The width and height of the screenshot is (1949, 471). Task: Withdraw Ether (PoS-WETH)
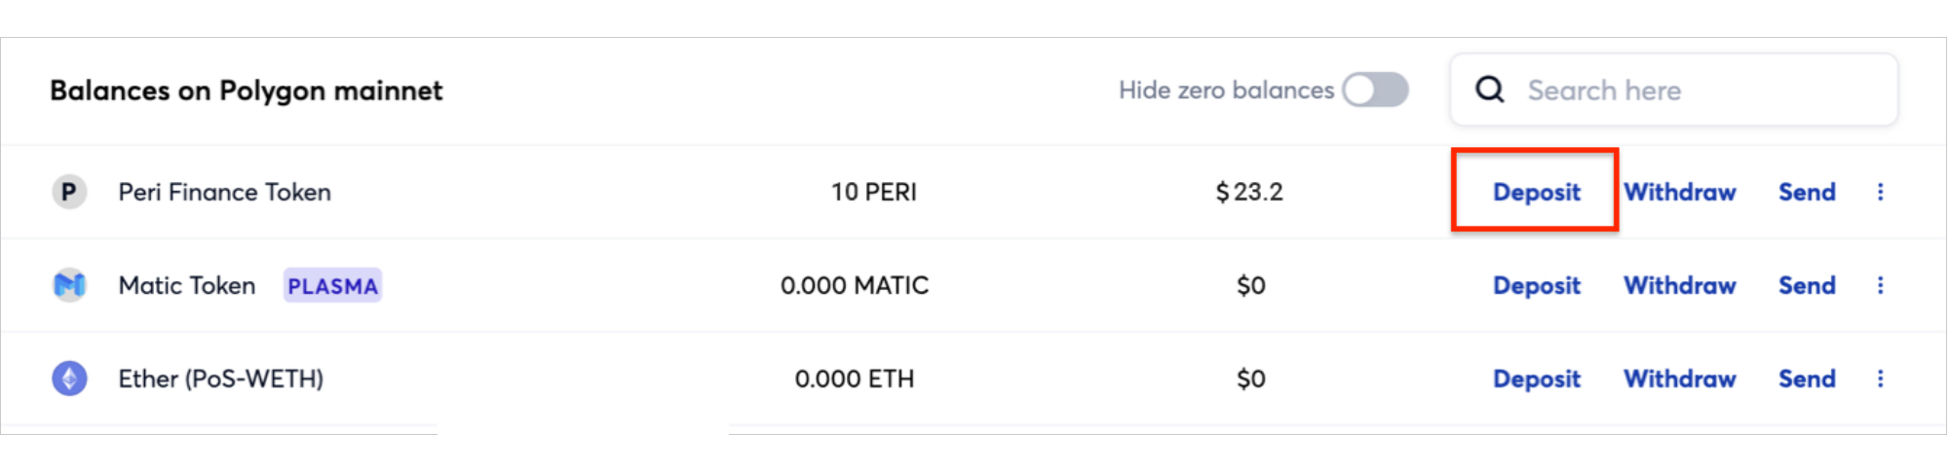pyautogui.click(x=1680, y=379)
